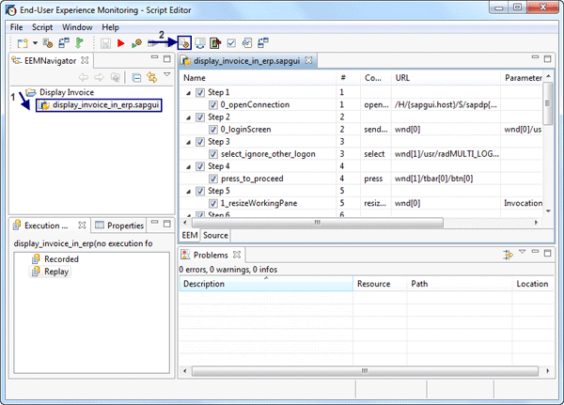Open the New dropdown arrow in toolbar
The width and height of the screenshot is (564, 405).
(35, 43)
